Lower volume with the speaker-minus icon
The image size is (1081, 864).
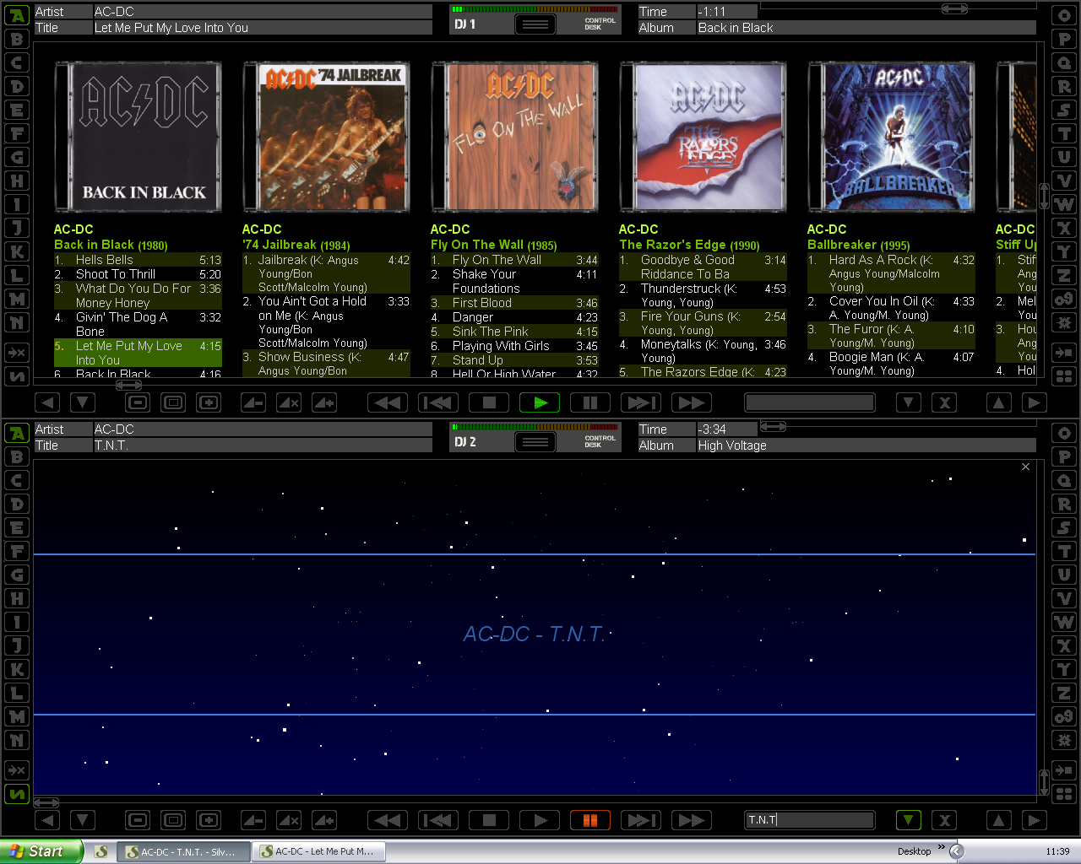pyautogui.click(x=252, y=402)
